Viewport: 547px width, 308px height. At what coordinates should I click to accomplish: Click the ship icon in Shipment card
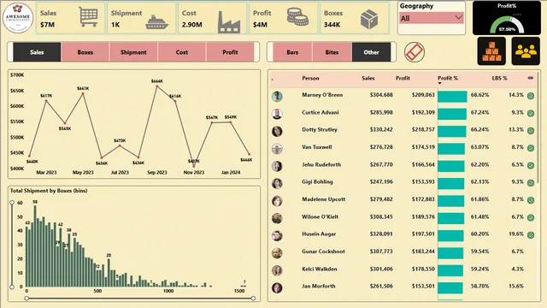pyautogui.click(x=157, y=22)
